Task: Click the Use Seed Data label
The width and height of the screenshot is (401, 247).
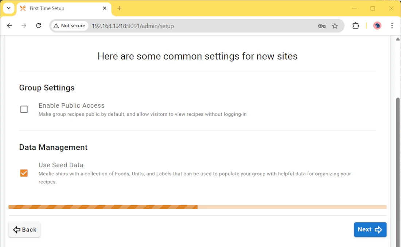Action: coord(61,165)
